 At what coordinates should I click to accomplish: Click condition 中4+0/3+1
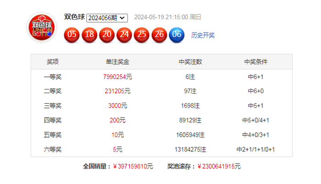click(x=256, y=135)
